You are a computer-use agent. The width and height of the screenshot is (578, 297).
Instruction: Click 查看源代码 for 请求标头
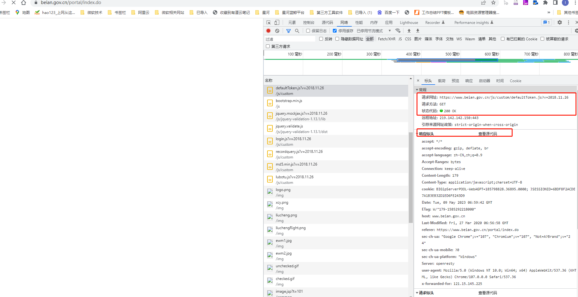click(x=488, y=293)
